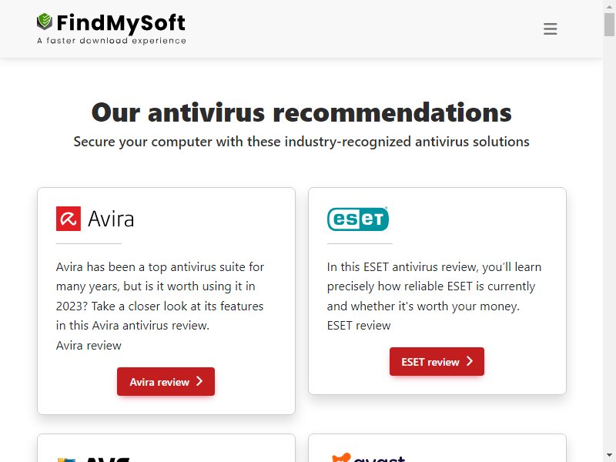Open the red Avira review button
Viewport: 616px width, 462px height.
166,381
